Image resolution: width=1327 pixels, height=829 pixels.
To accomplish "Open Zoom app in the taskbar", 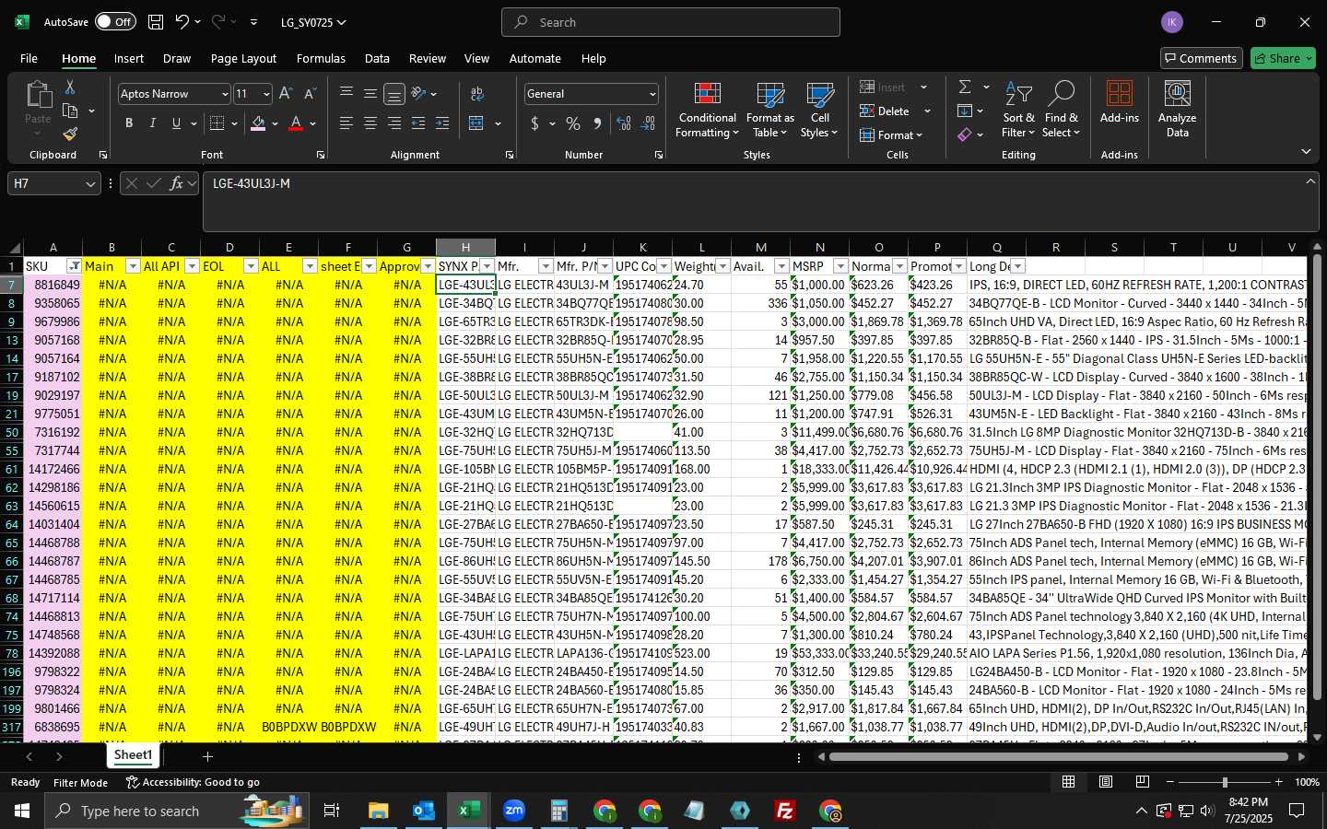I will [x=514, y=811].
